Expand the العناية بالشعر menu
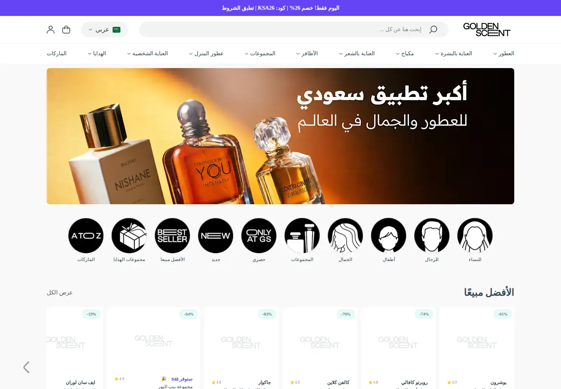 [x=356, y=53]
